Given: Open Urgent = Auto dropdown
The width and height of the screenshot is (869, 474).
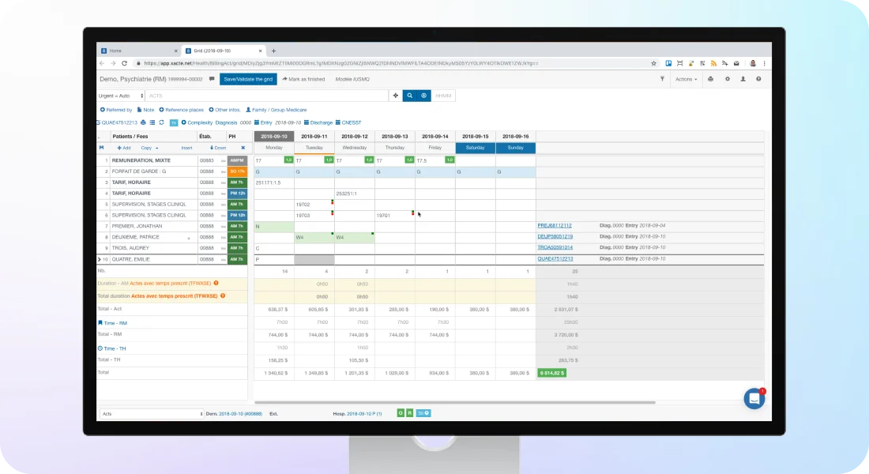Looking at the screenshot, I should click(121, 96).
